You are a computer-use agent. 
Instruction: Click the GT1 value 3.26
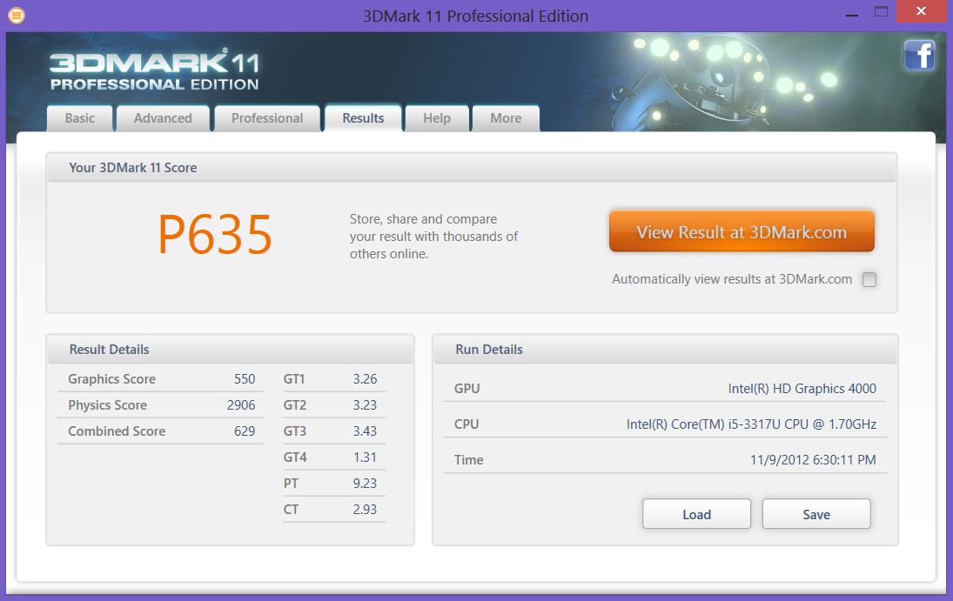[365, 379]
